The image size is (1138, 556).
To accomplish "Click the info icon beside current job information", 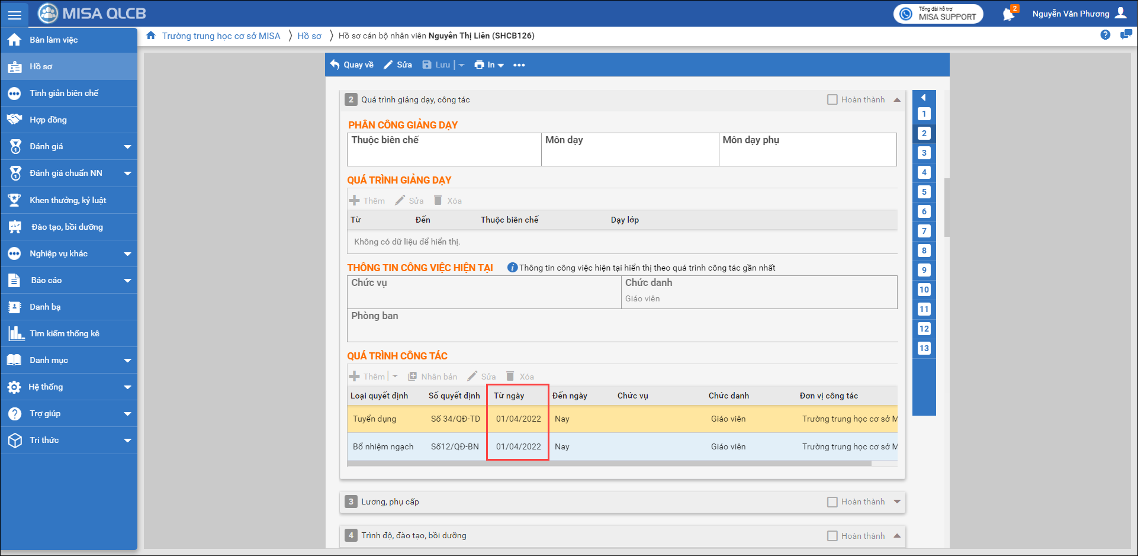I will [512, 268].
